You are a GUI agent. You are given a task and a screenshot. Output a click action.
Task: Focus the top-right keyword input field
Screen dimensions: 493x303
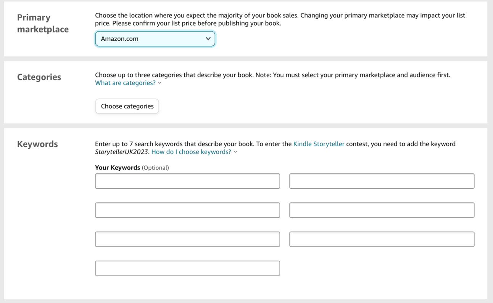pyautogui.click(x=382, y=181)
